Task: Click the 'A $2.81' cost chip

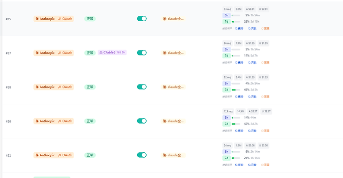Action: pos(250,9)
